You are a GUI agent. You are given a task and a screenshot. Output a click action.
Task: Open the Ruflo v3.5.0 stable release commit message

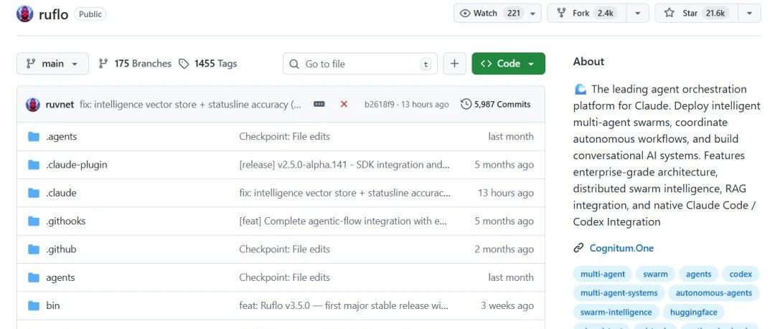[344, 306]
